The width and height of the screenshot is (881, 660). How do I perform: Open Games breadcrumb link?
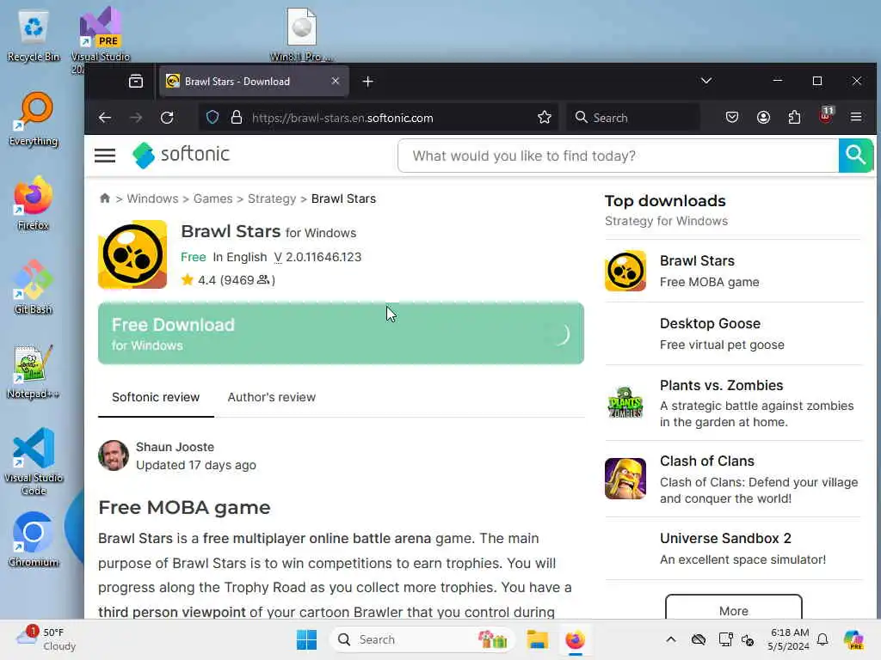tap(213, 199)
